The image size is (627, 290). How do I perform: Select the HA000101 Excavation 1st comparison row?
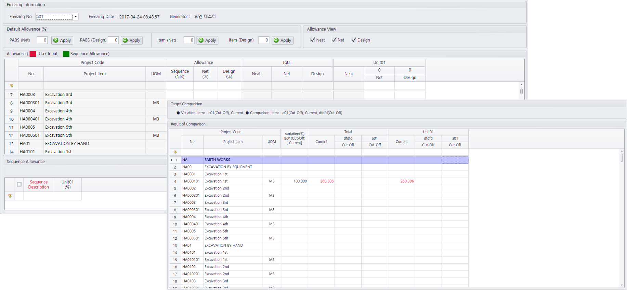233,181
